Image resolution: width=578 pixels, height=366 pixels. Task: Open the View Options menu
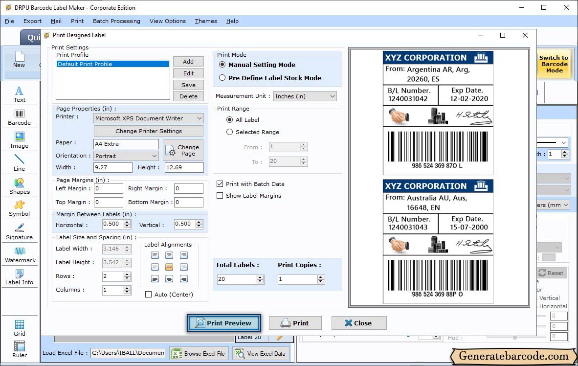click(168, 21)
